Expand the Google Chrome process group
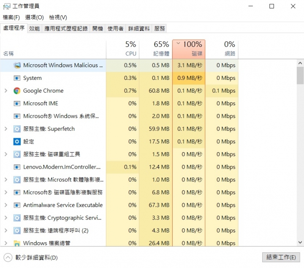 click(x=6, y=90)
